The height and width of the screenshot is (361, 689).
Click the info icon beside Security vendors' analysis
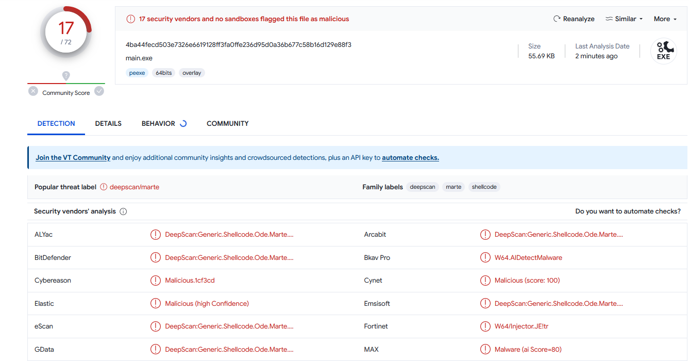[x=123, y=211]
